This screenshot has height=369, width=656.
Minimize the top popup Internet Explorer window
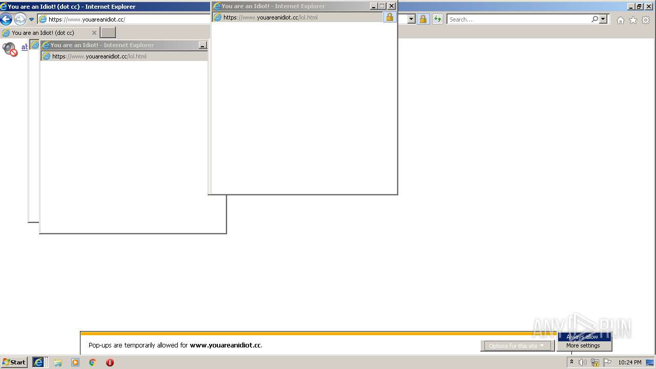click(373, 6)
